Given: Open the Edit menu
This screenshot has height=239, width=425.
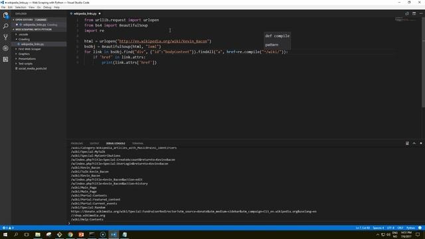Looking at the screenshot, I should 11,7.
